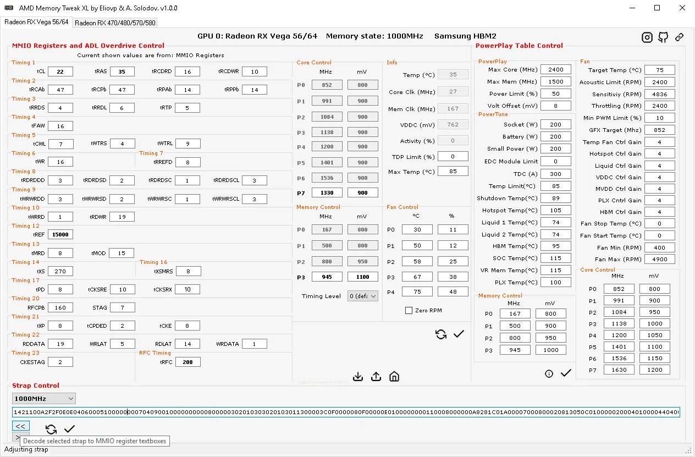This screenshot has height=457, width=695.
Task: Edit the TDP Limit (%) field
Action: (453, 157)
